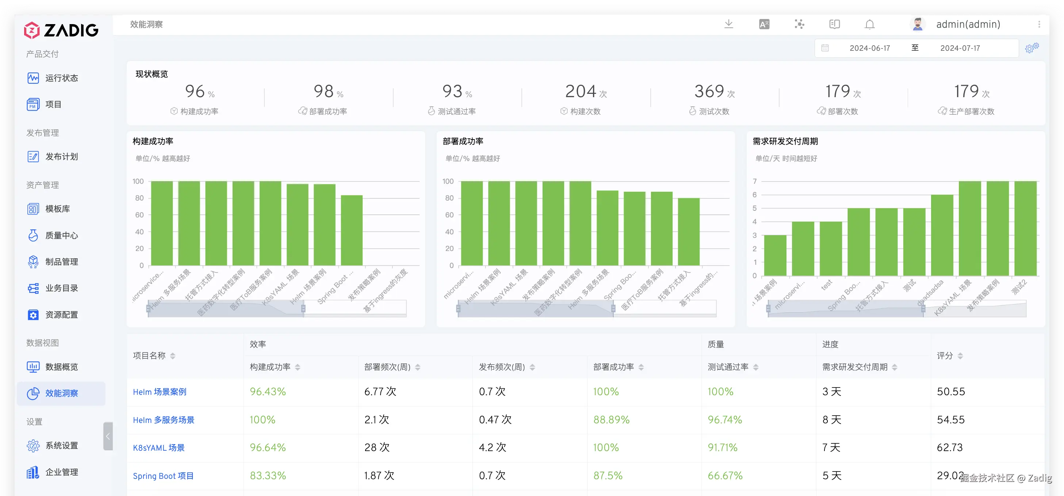Open the start date 2024-06-17 picker
The width and height of the screenshot is (1064, 496).
(x=869, y=48)
